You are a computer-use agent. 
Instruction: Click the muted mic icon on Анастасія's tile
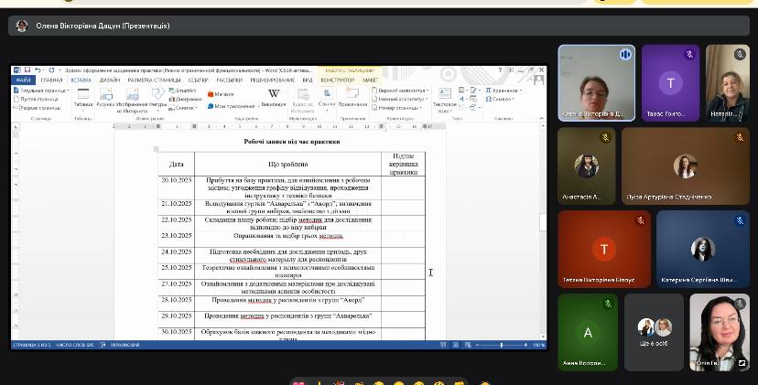605,137
